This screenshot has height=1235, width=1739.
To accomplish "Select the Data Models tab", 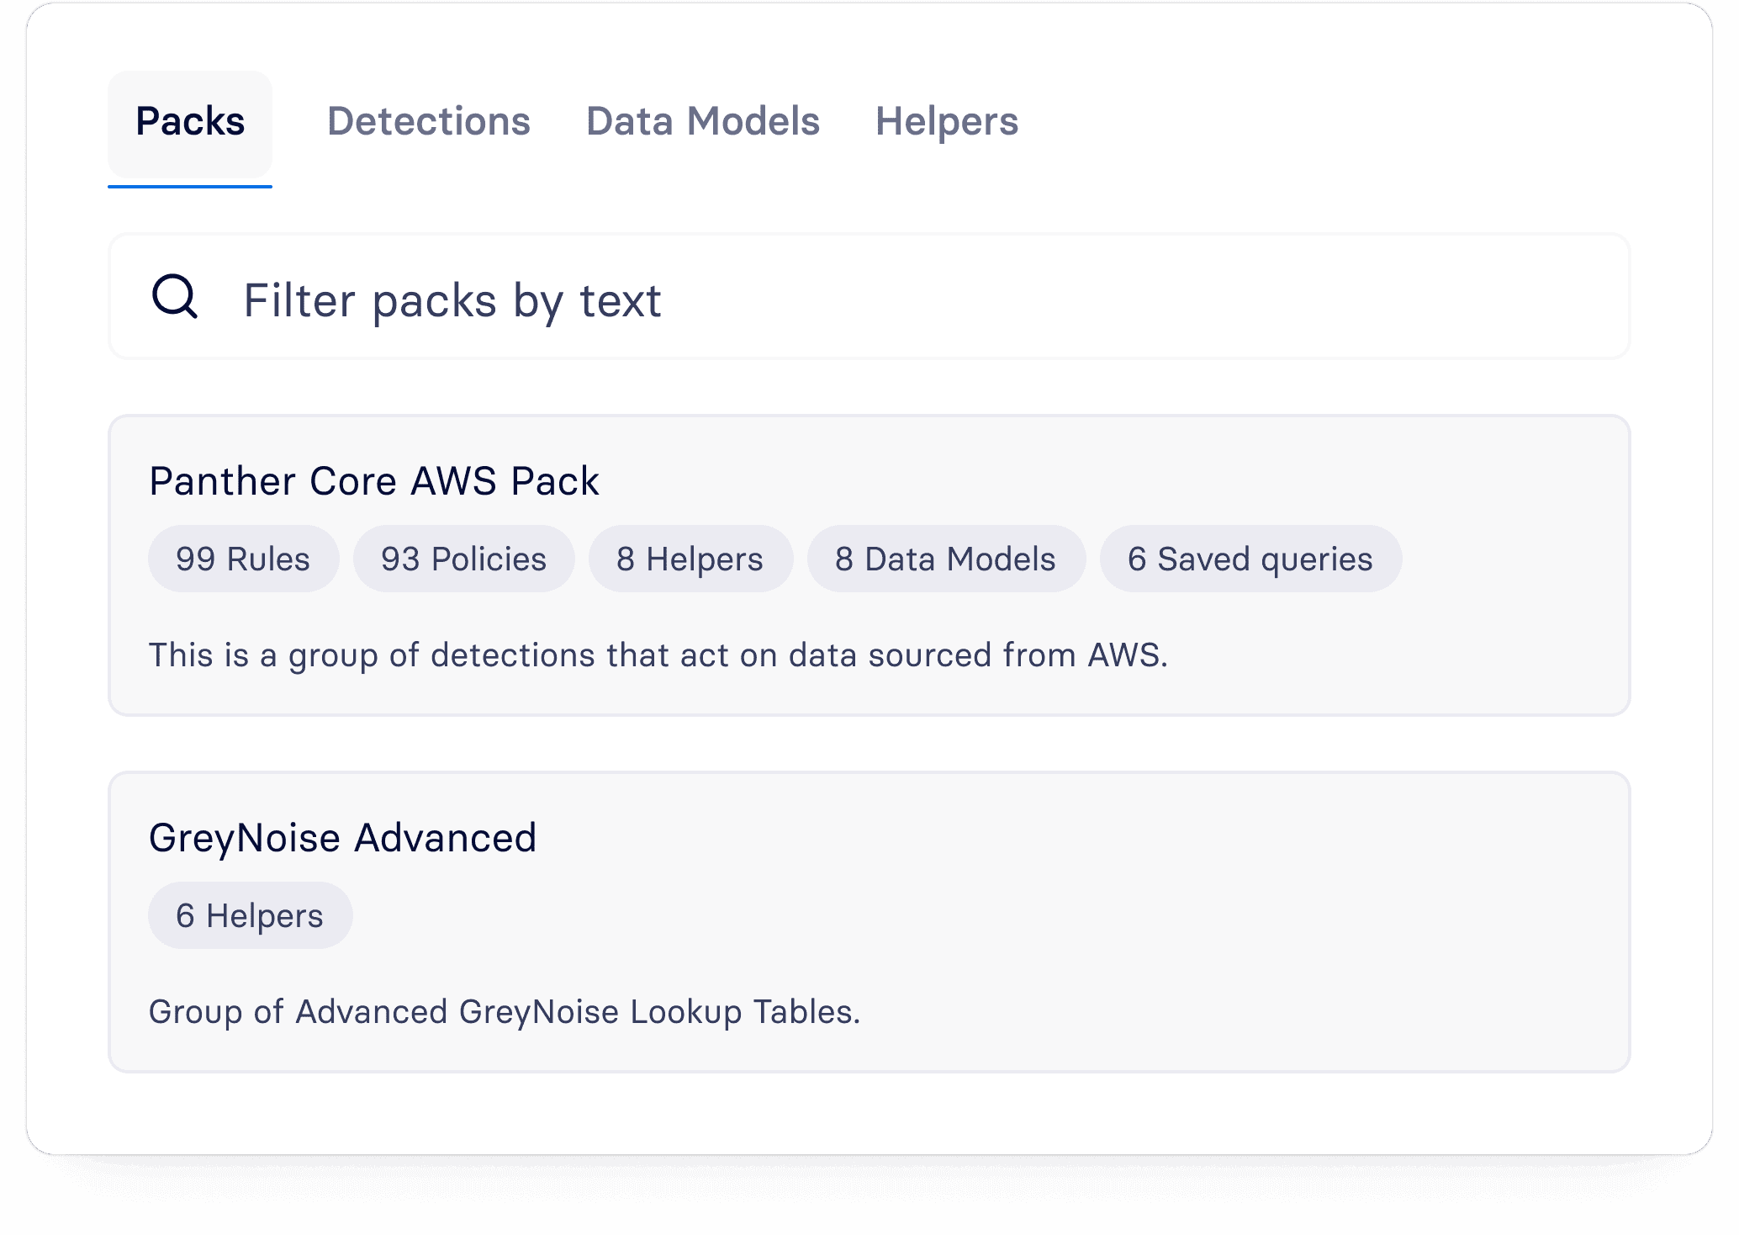I will tap(703, 122).
